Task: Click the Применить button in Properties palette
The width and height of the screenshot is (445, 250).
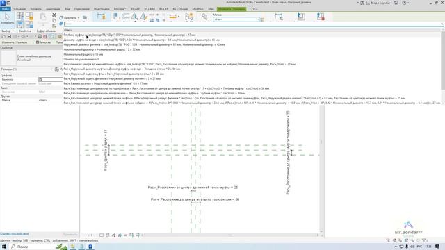Action: pos(70,235)
